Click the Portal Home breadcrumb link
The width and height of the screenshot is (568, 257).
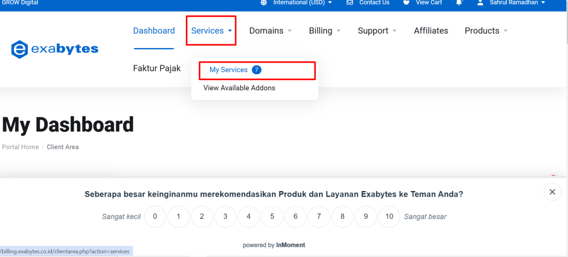point(21,147)
